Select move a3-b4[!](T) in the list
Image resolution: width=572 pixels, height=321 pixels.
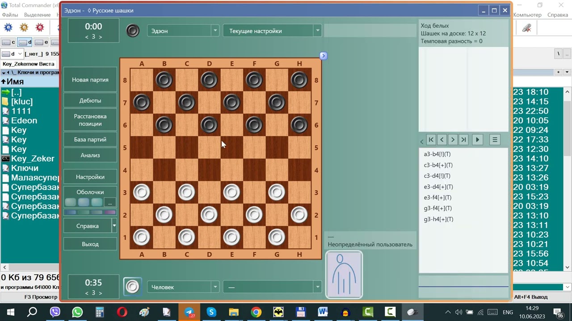[437, 154]
